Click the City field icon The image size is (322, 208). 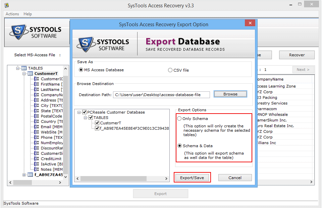click(37, 106)
